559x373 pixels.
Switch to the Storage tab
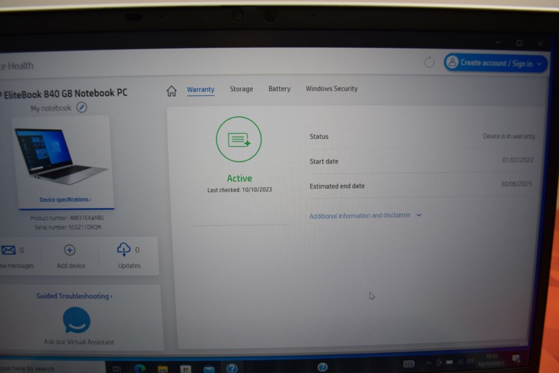point(241,89)
